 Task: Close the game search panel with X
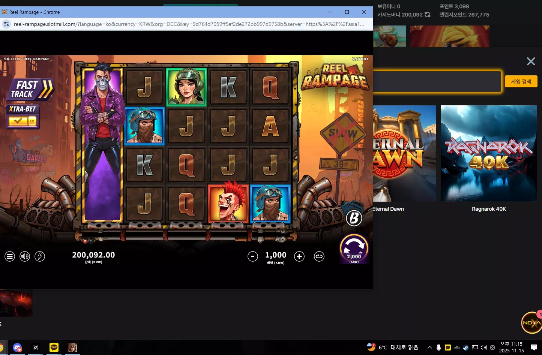pyautogui.click(x=531, y=61)
